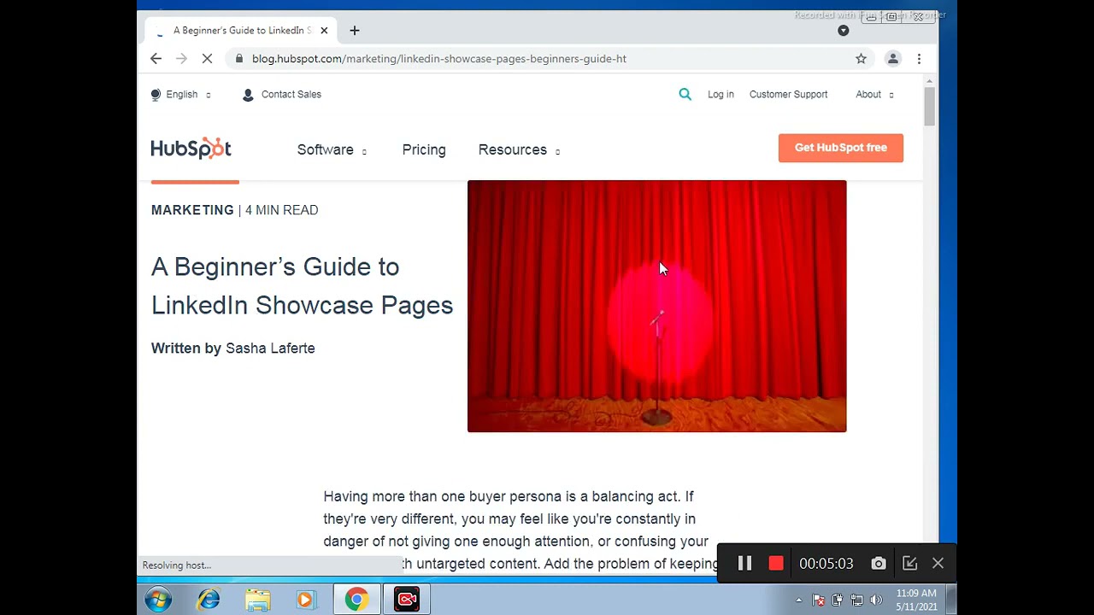Image resolution: width=1094 pixels, height=615 pixels.
Task: Open the Chrome profile avatar menu
Action: tap(893, 59)
